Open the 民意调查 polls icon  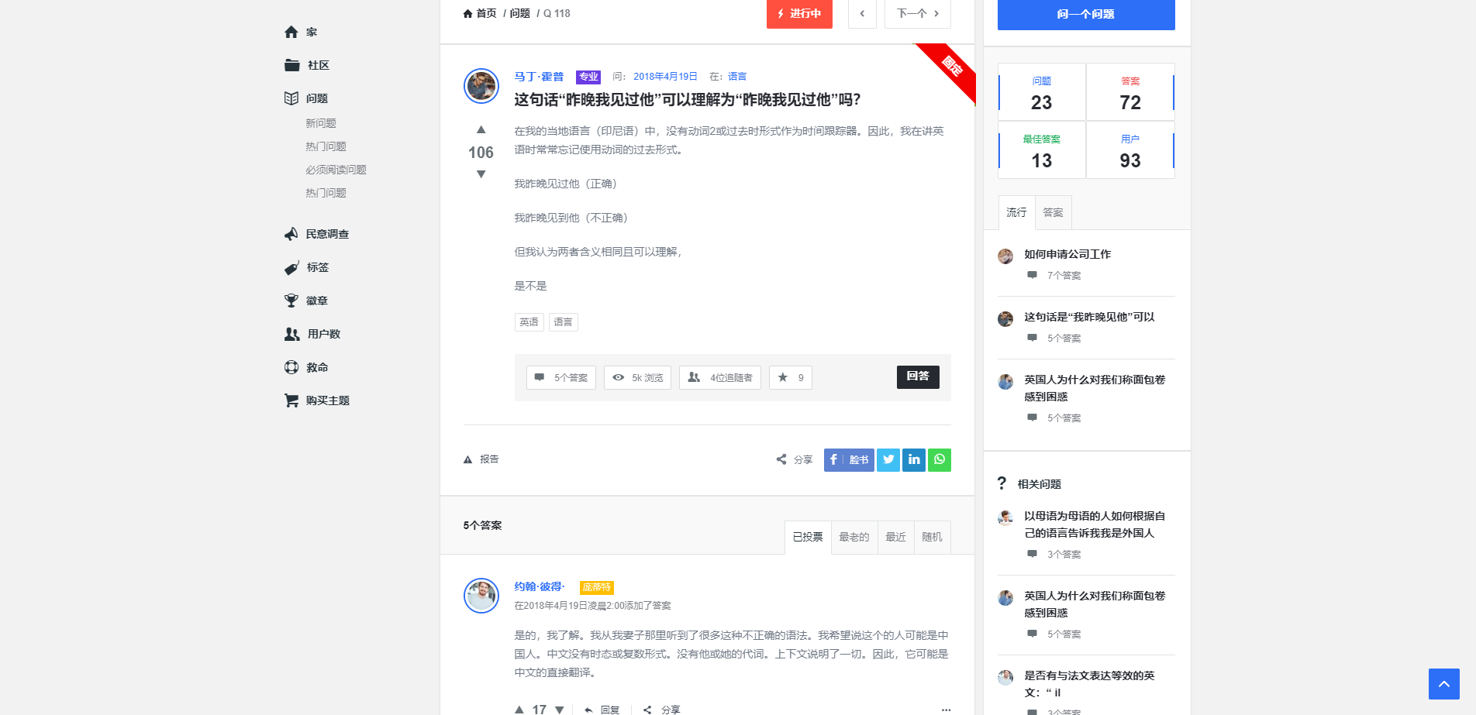click(291, 234)
